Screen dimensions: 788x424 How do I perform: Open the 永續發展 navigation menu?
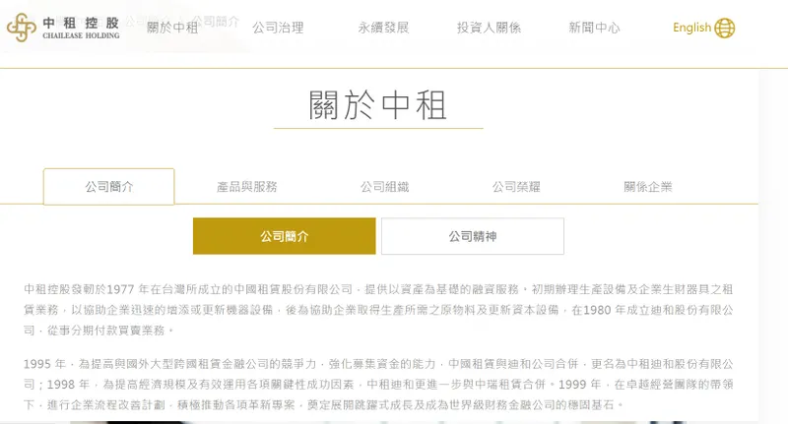(383, 28)
